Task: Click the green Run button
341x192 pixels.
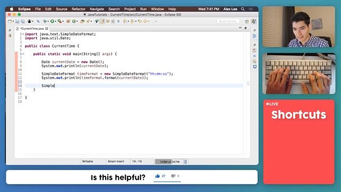Action: point(52,21)
